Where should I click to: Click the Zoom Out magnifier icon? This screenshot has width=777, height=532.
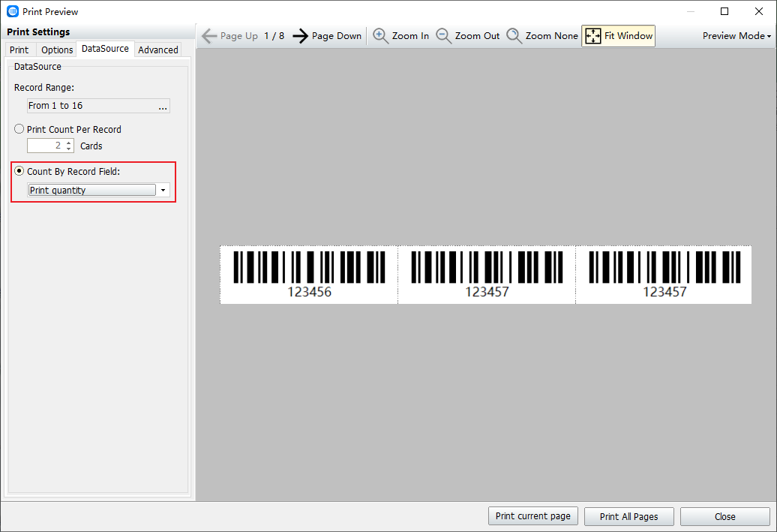click(x=443, y=36)
